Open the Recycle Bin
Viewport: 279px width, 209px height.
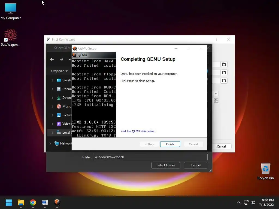[x=265, y=171]
